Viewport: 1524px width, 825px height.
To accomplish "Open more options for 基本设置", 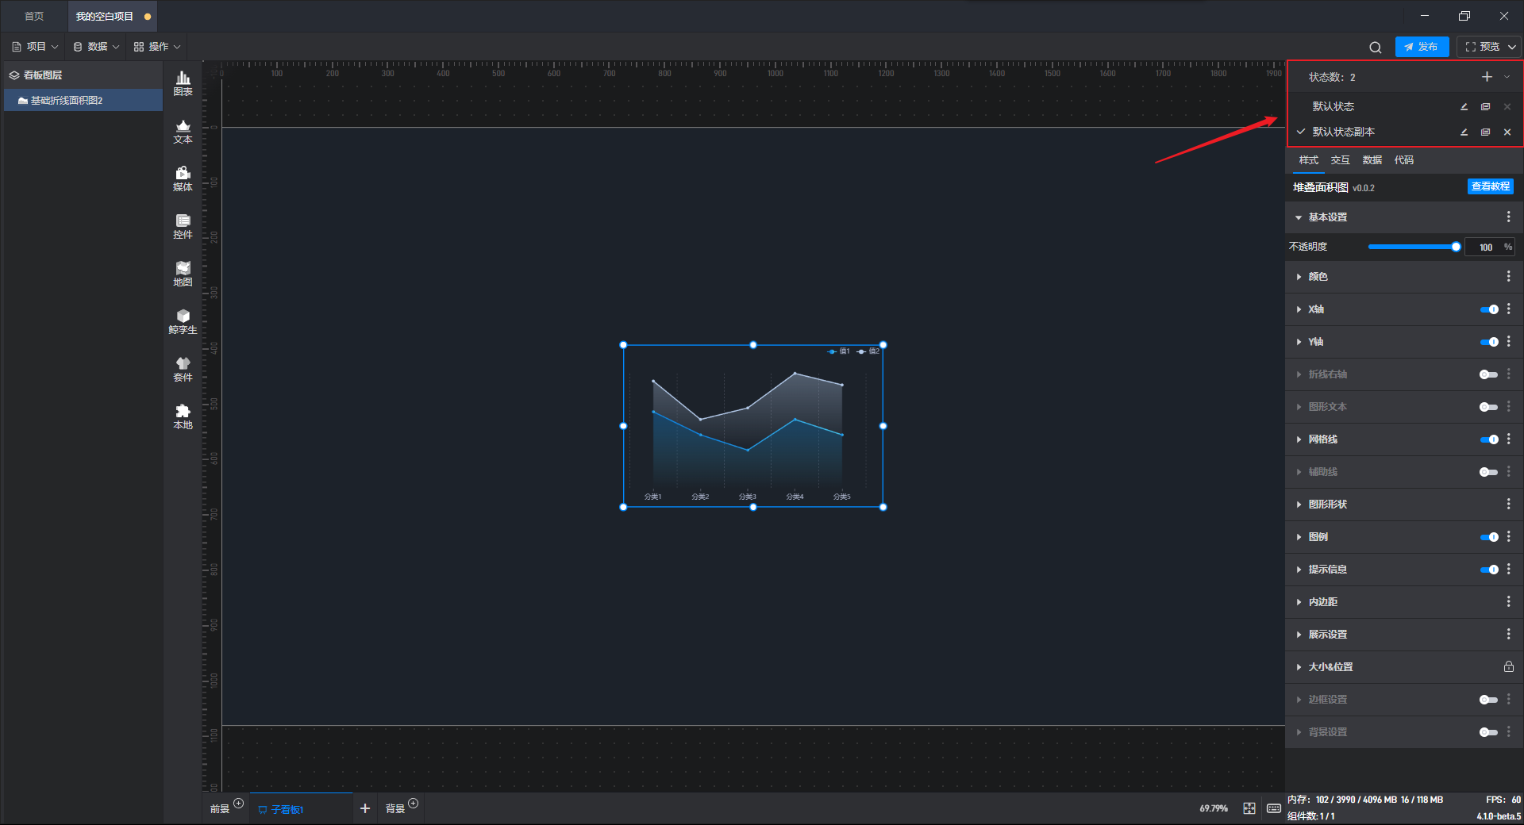I will pos(1508,217).
